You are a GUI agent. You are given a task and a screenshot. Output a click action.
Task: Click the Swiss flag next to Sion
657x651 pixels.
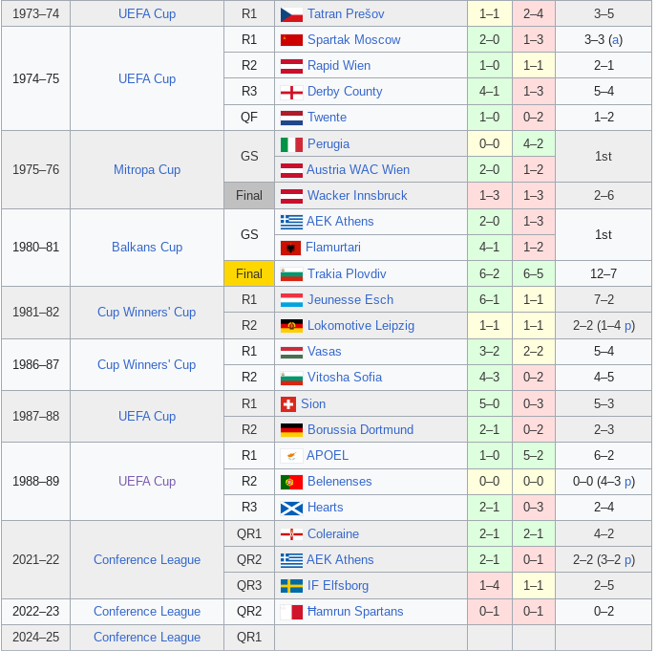(x=287, y=404)
